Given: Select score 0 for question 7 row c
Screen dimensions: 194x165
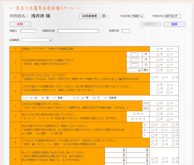Looking at the screenshot, I should click(x=153, y=135).
